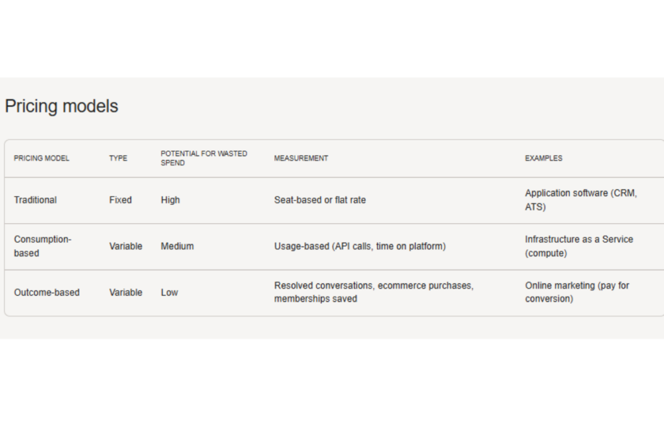Select the EXAMPLES column header

coord(544,158)
